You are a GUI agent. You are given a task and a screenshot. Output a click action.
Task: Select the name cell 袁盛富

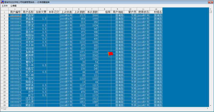[28, 19]
